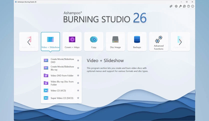The height and width of the screenshot is (121, 209).
Task: Open the help question mark icon
Action: click(188, 6)
